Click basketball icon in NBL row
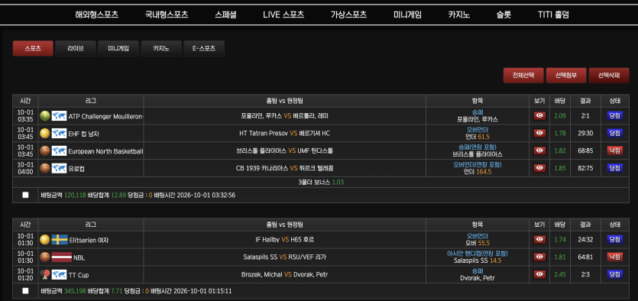The image size is (638, 301). tap(45, 257)
